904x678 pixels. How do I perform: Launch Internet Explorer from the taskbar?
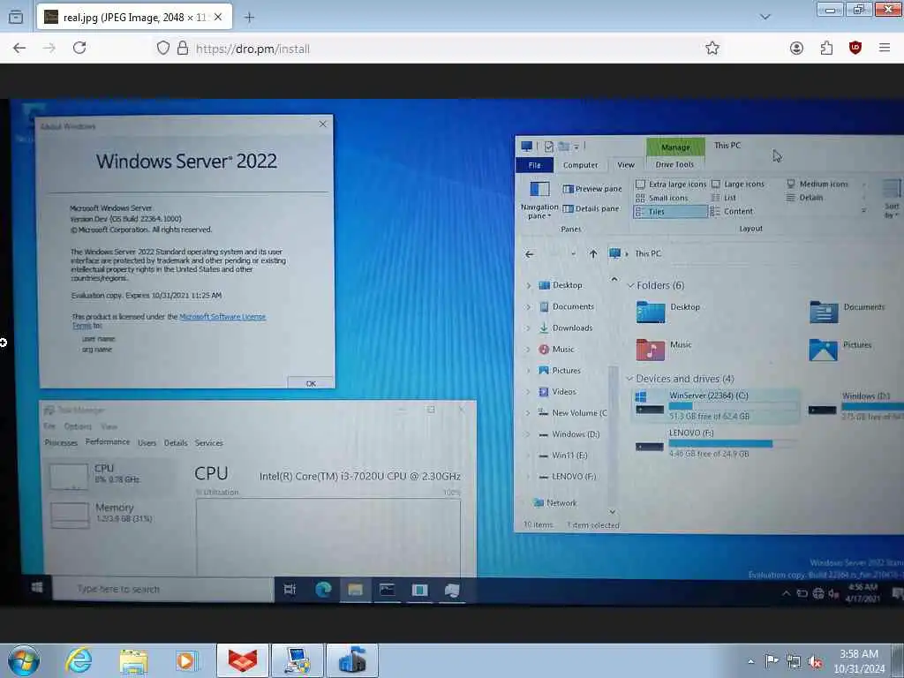pos(79,660)
